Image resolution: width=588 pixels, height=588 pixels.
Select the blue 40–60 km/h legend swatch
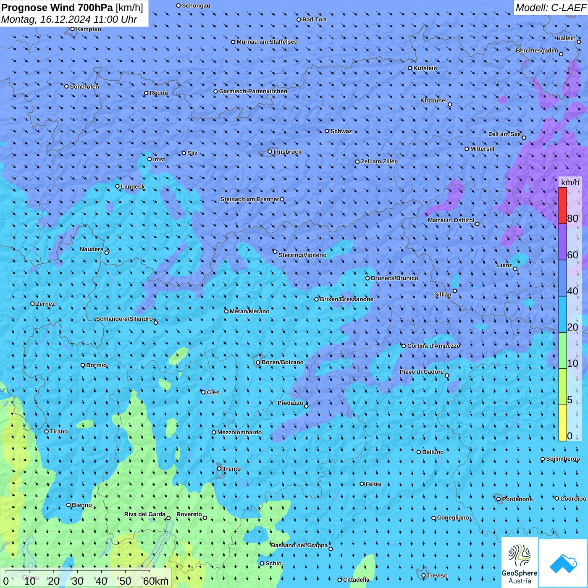click(x=562, y=278)
